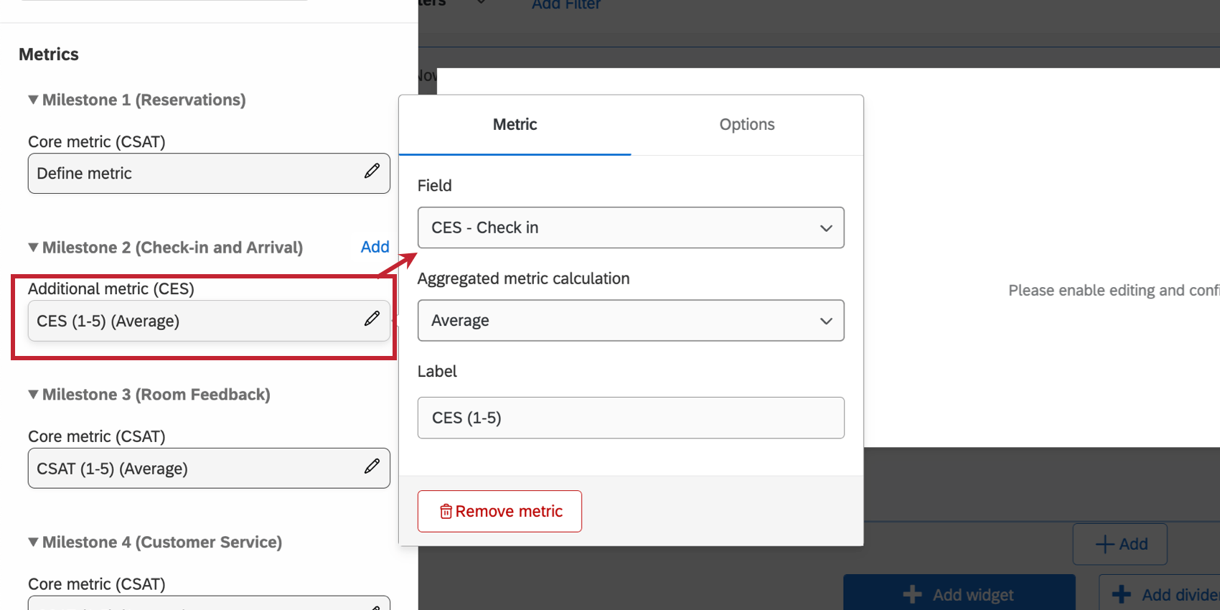Screen dimensions: 1220x610
Task: Select the Metric tab
Action: point(515,124)
